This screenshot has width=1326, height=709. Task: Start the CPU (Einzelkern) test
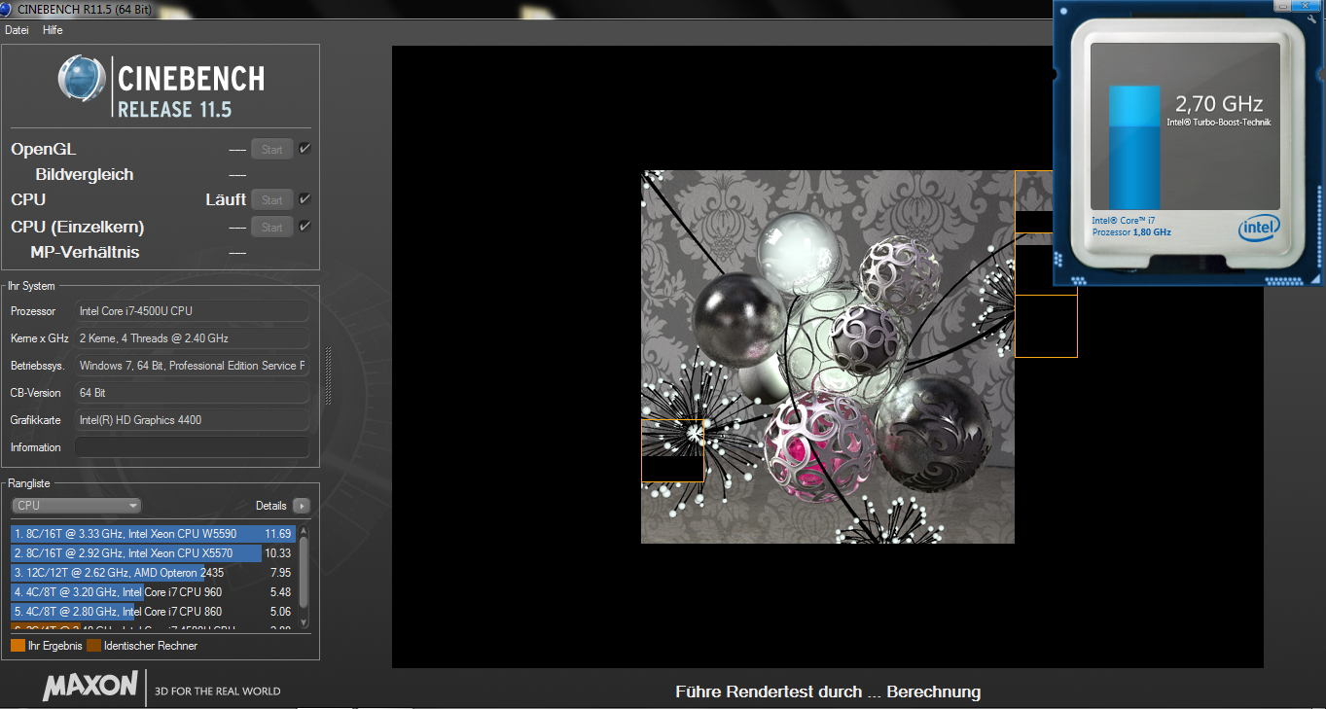(272, 228)
